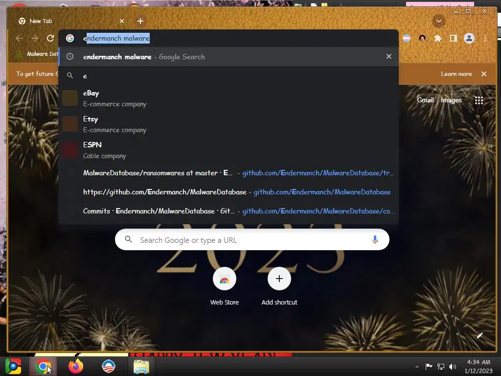The image size is (501, 376).
Task: Click Chrome icon in the taskbar
Action: coord(43,366)
